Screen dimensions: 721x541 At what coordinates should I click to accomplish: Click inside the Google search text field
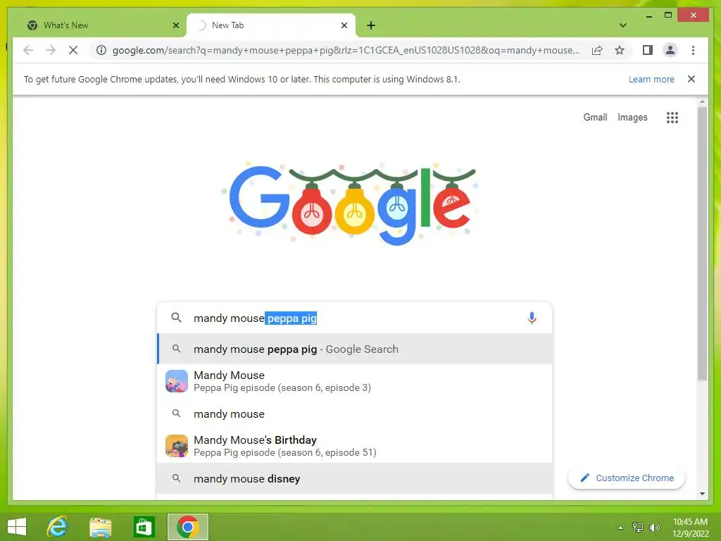point(354,318)
